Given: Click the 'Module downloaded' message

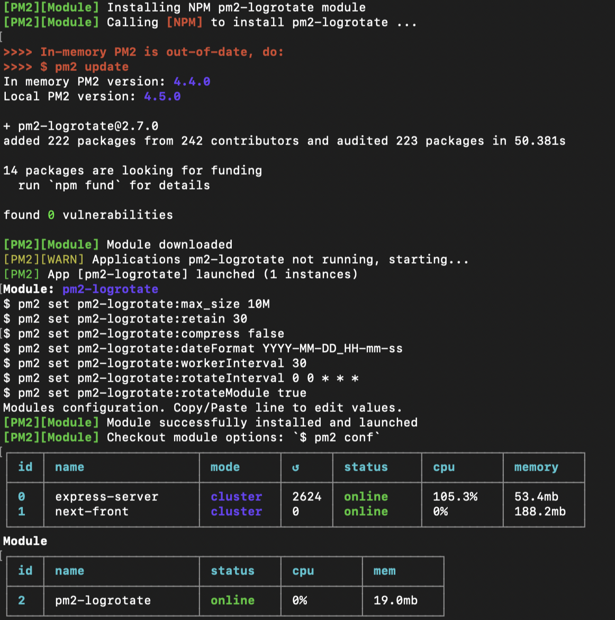Looking at the screenshot, I should 169,245.
